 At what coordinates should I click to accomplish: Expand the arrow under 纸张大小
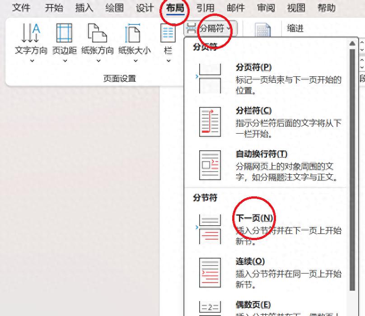(x=136, y=61)
